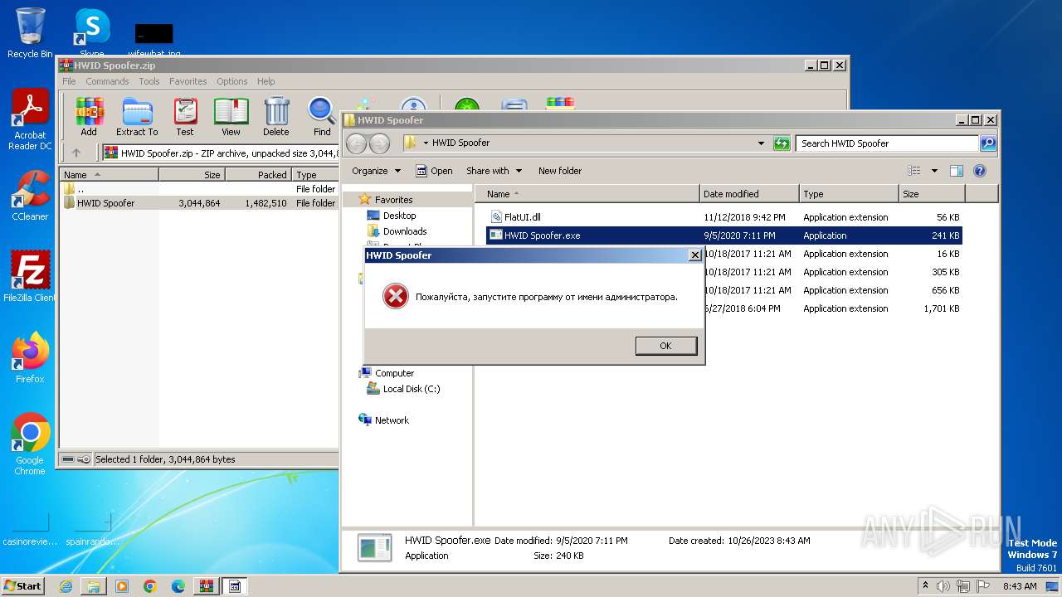This screenshot has height=597, width=1062.
Task: Open the Acrobat Reader DC desktop icon
Action: [30, 119]
